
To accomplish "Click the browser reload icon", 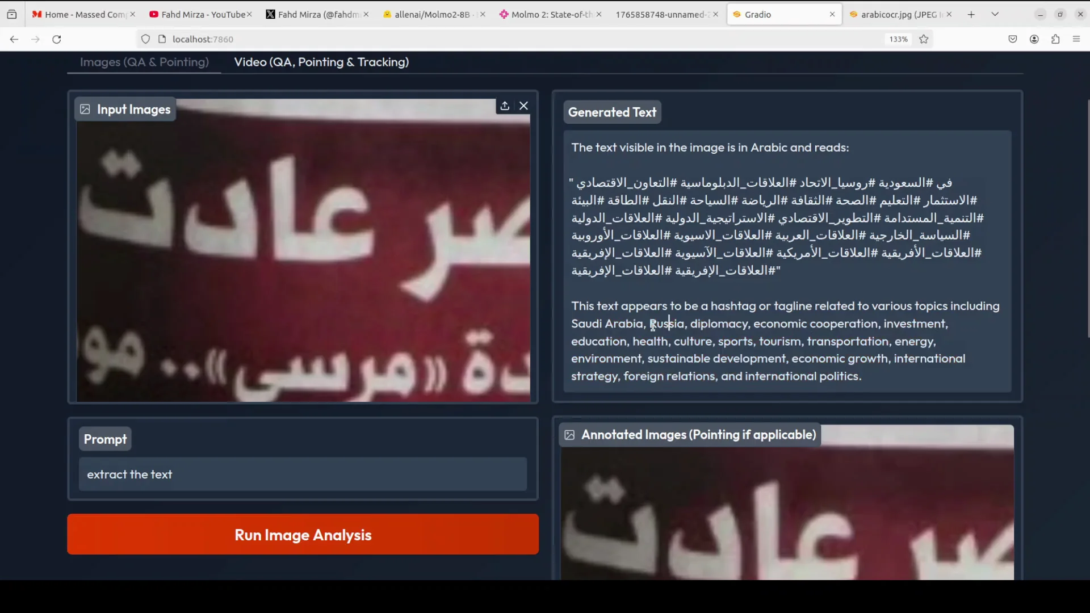I will coord(57,39).
